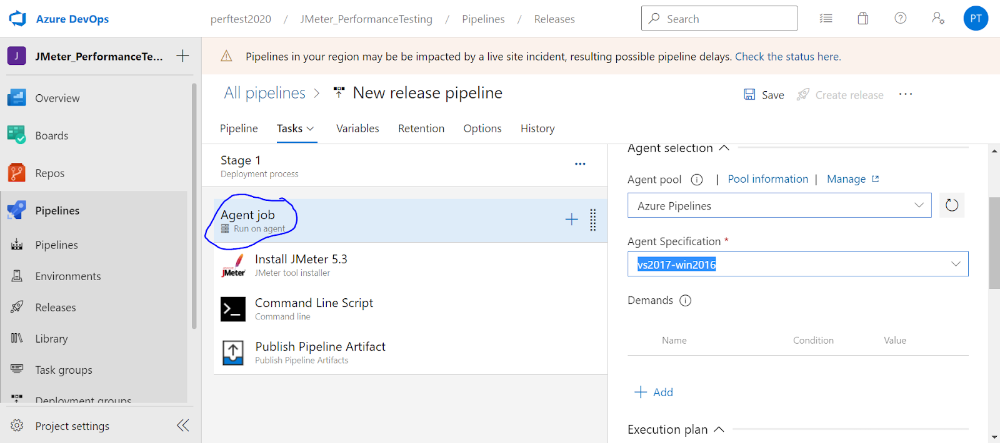Click the Check the status here link
The width and height of the screenshot is (1000, 443).
click(x=788, y=56)
